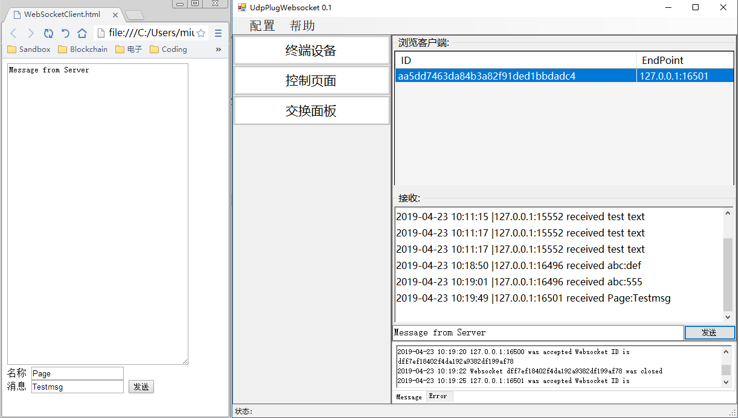This screenshot has width=739, height=418.
Task: Select client row ending in bbdadc4
Action: click(x=487, y=76)
